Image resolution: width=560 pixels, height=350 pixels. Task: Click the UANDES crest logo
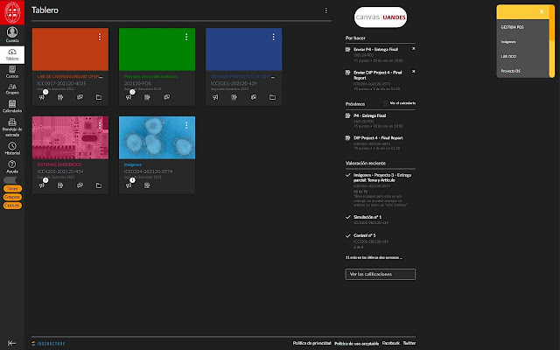12,12
